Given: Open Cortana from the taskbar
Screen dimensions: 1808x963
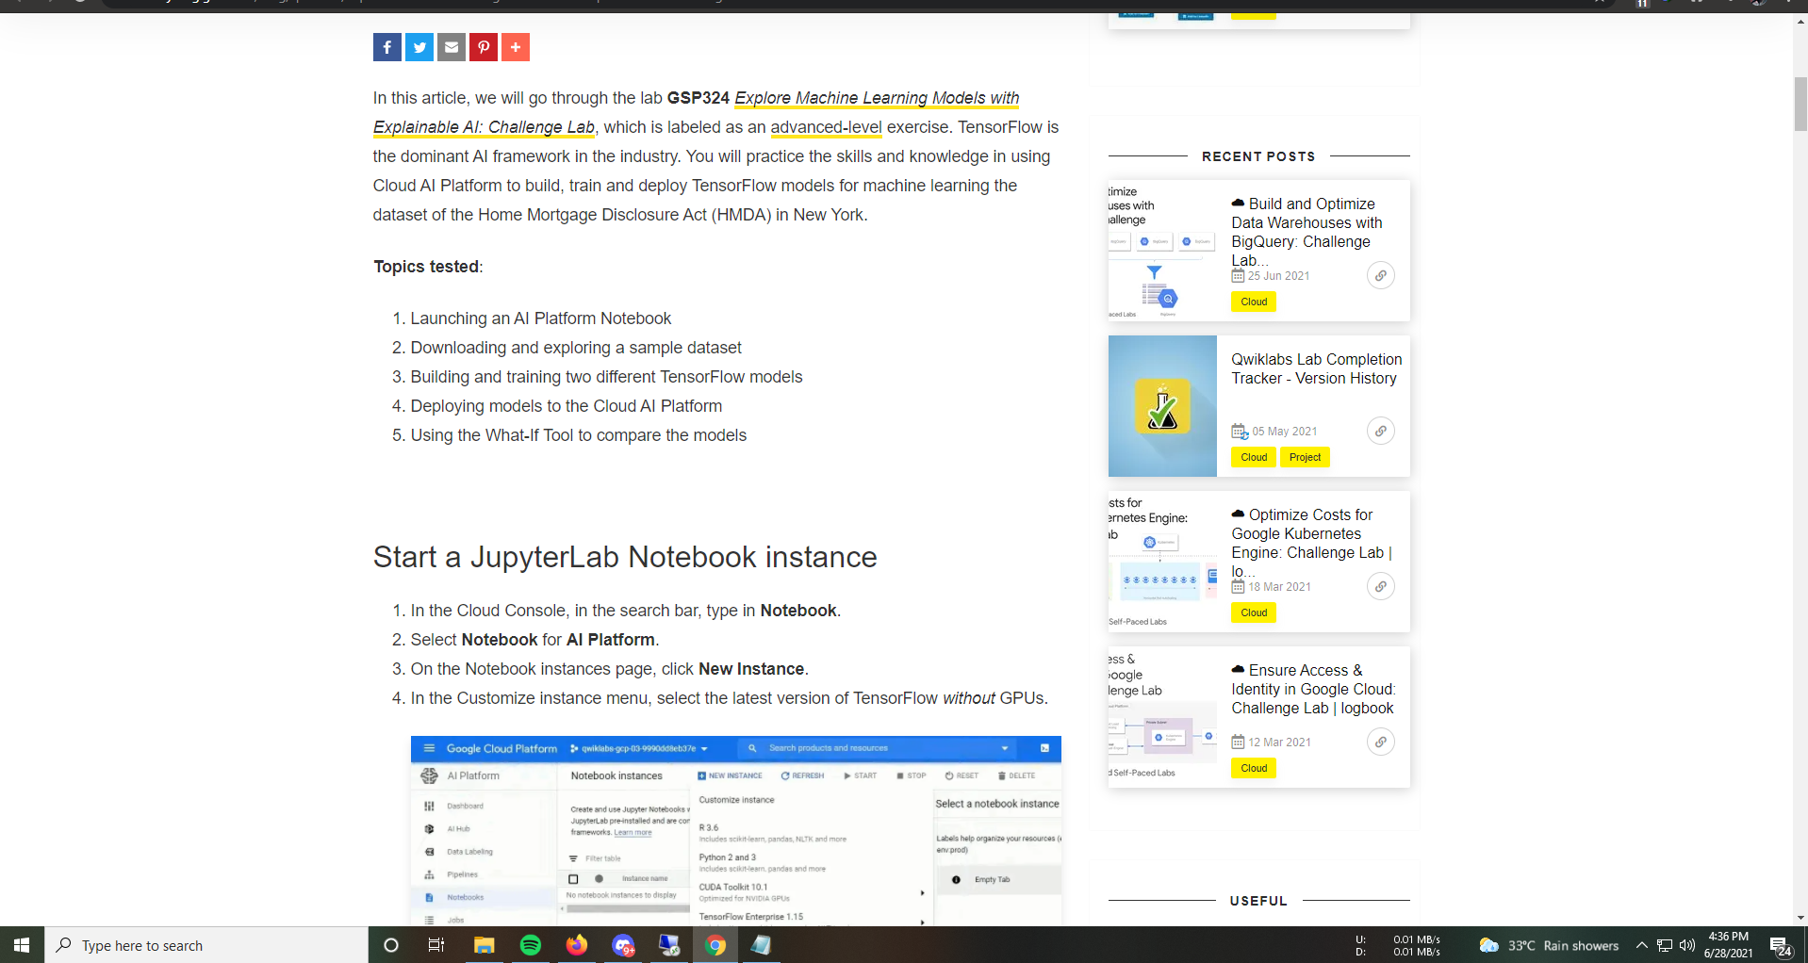Looking at the screenshot, I should click(391, 945).
